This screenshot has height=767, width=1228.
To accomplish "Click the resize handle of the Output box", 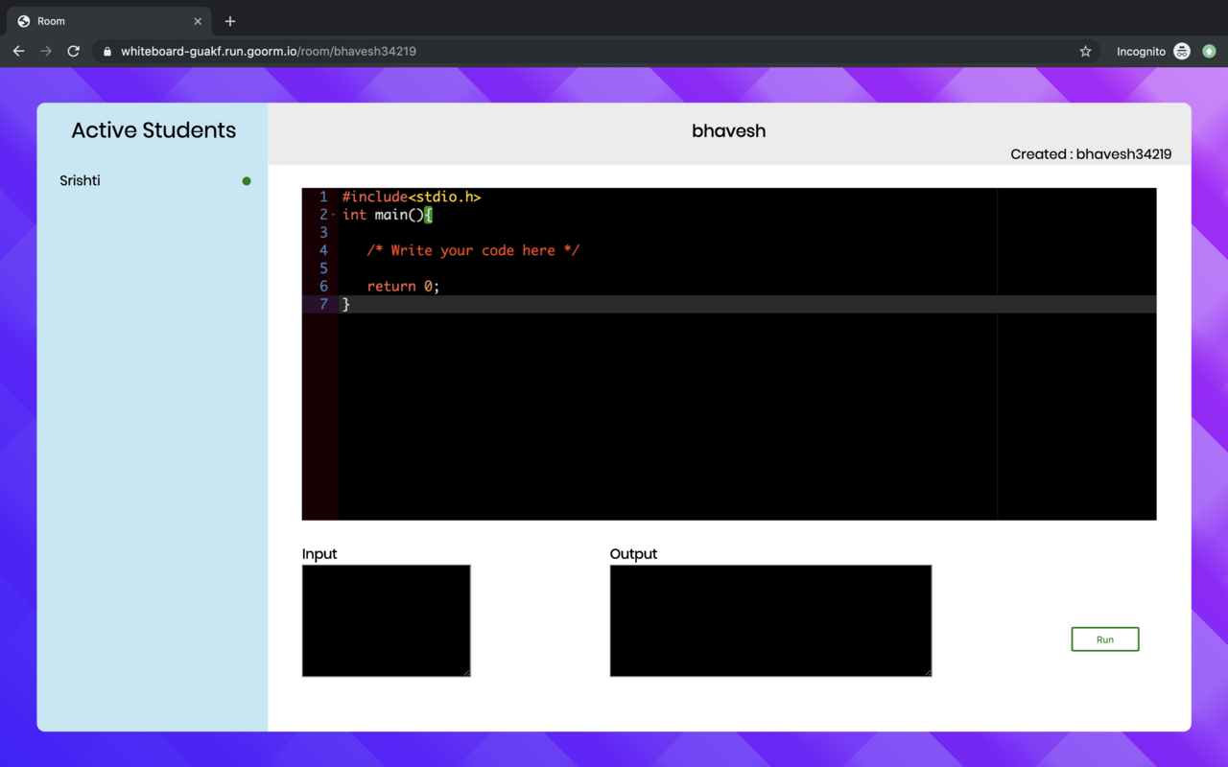I will coord(928,672).
